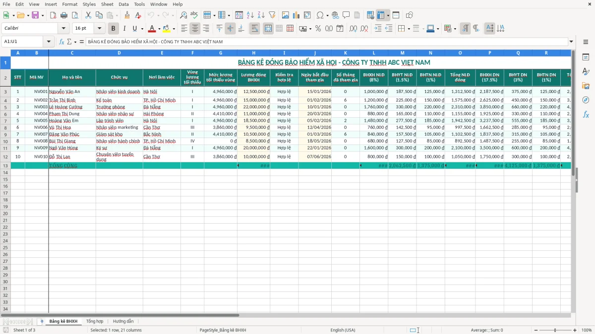Apply red Font Color swatch

(152, 29)
